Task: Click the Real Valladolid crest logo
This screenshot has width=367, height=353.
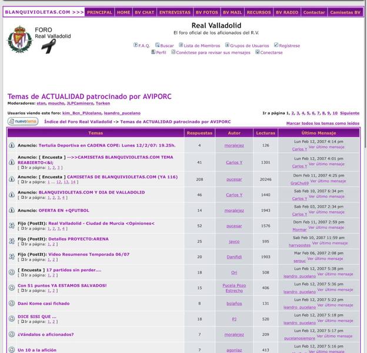Action: 20,39
